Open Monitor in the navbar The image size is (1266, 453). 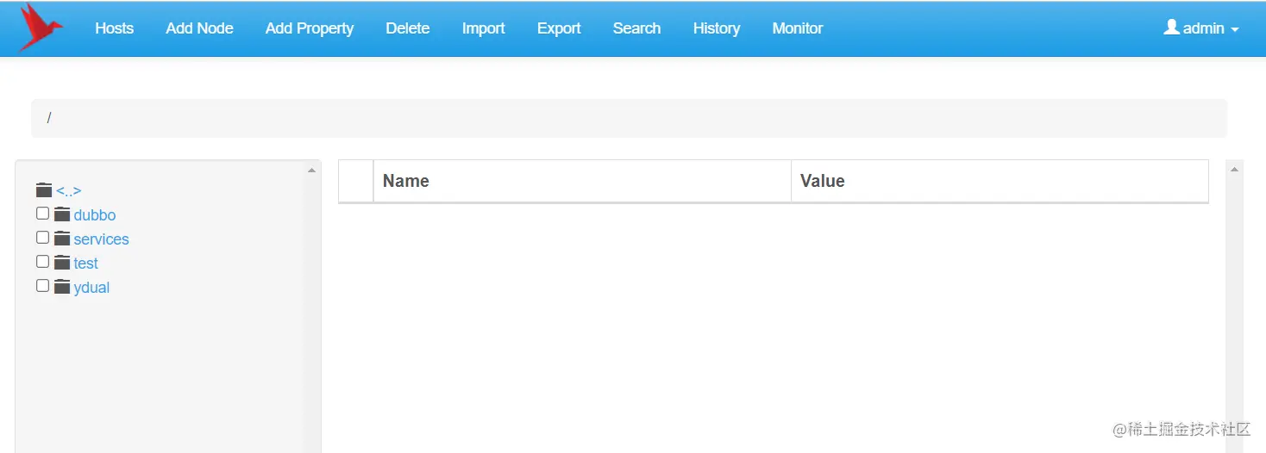[798, 28]
